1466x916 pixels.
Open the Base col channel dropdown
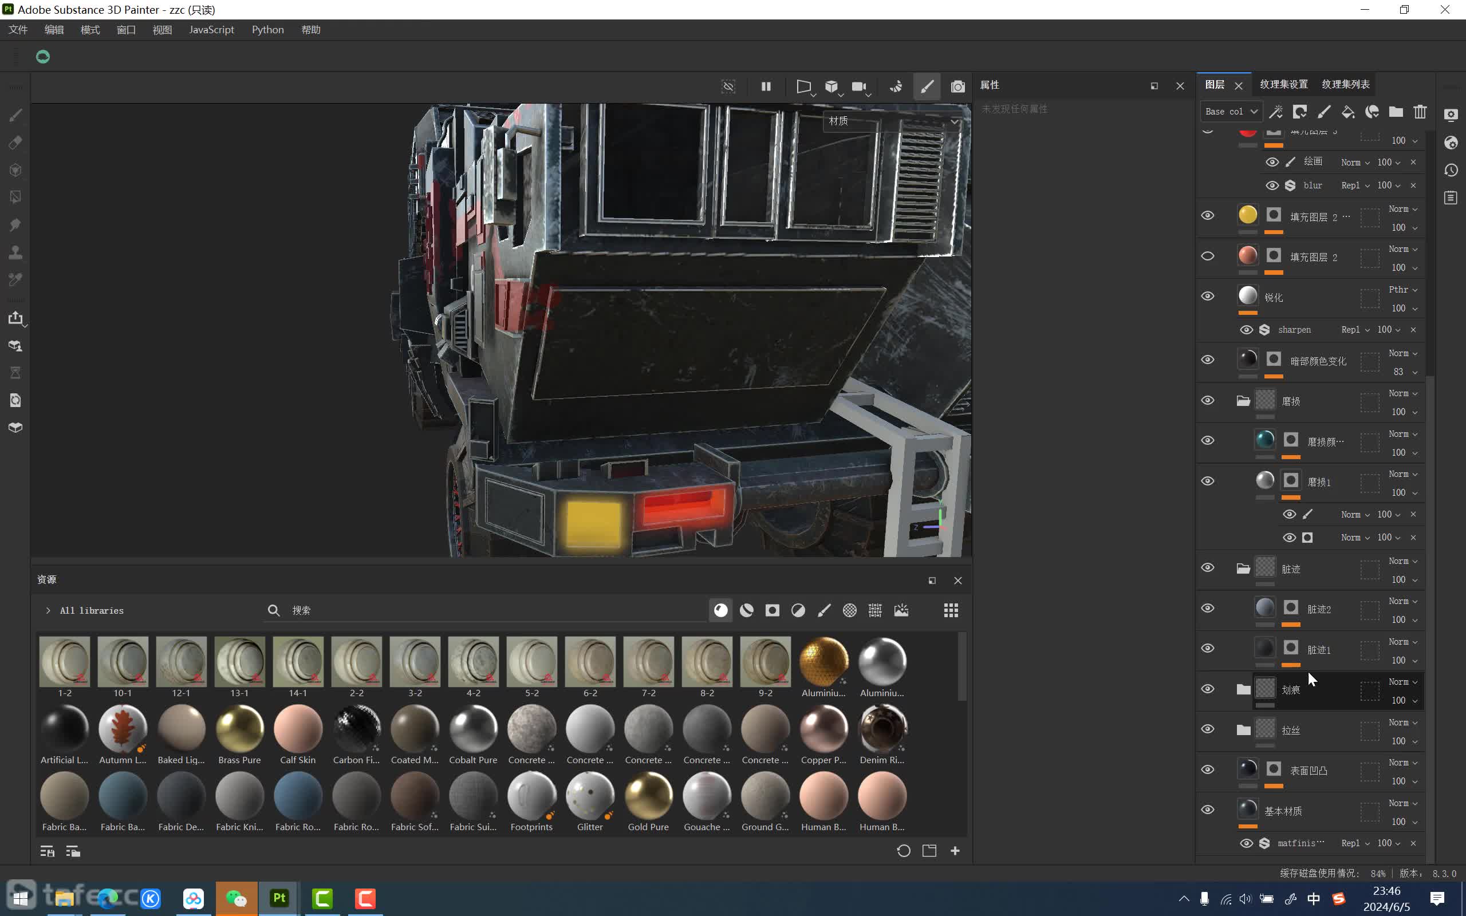tap(1231, 112)
